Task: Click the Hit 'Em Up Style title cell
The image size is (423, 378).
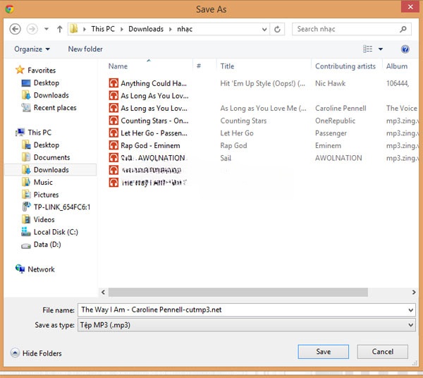Action: click(x=262, y=83)
